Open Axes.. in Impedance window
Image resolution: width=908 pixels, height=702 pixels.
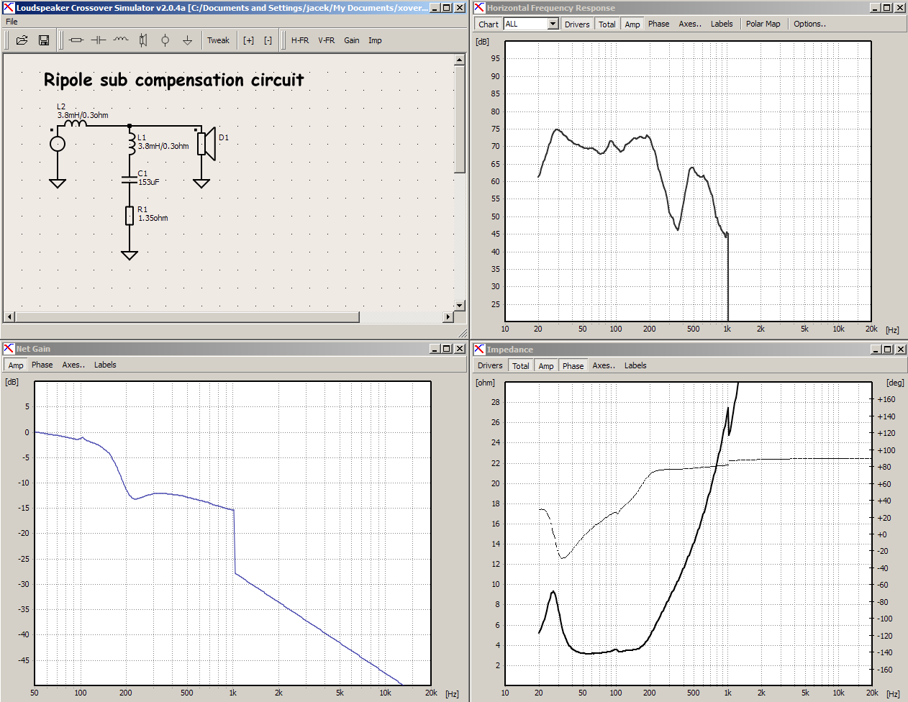[x=604, y=365]
